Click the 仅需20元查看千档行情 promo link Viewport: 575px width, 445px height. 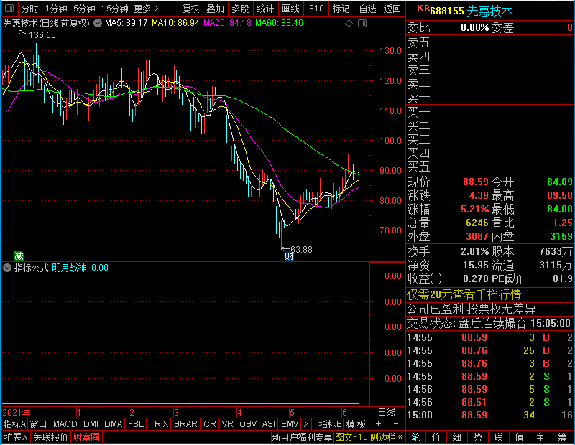[x=464, y=294]
